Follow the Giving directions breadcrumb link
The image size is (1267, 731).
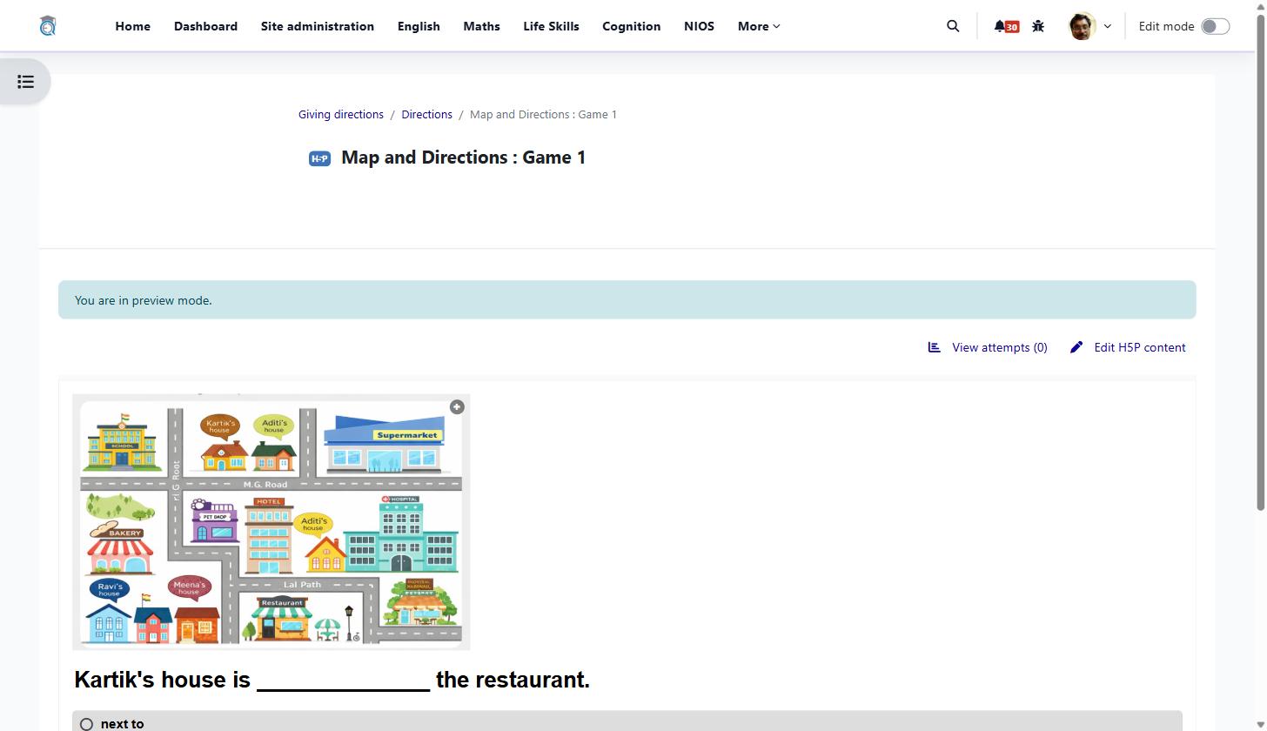(341, 114)
